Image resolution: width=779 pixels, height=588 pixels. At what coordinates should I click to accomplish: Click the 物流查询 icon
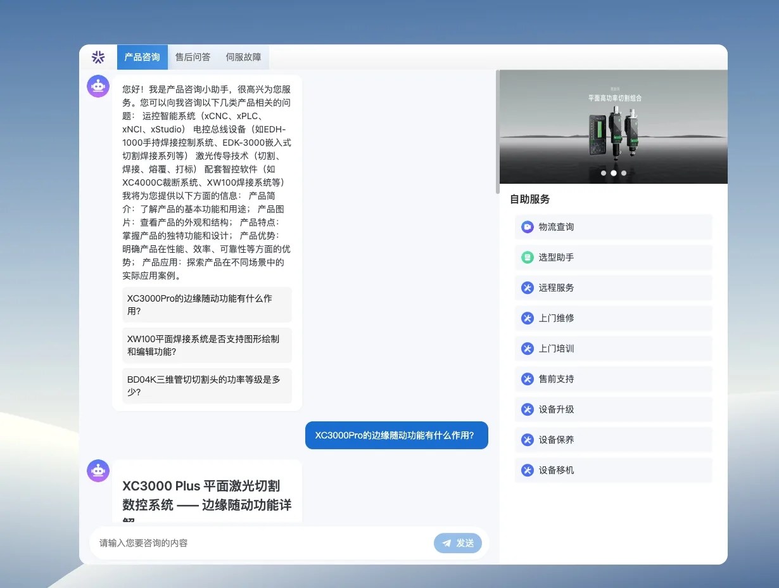click(x=528, y=227)
